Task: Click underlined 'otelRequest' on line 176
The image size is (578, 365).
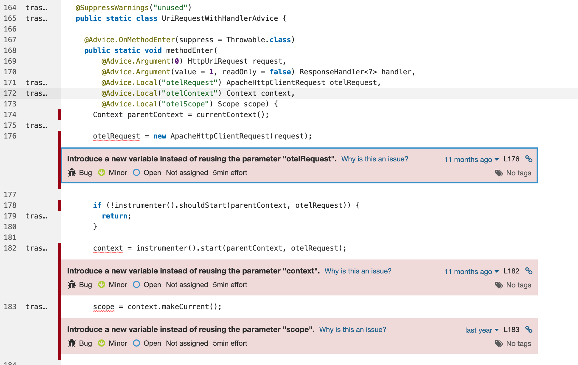Action: [x=116, y=136]
